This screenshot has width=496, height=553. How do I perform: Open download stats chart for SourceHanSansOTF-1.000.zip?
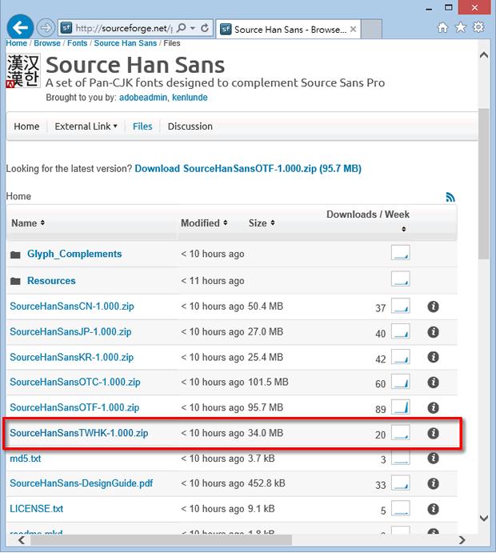pyautogui.click(x=401, y=407)
